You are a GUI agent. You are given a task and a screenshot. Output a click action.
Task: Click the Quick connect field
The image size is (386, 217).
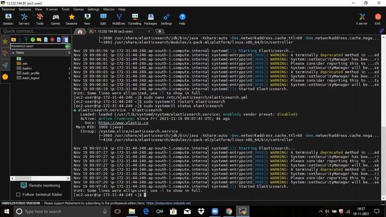(36, 31)
